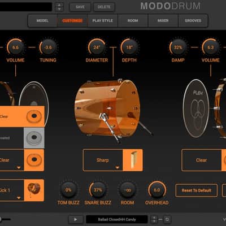This screenshot has height=226, width=226.
Task: Click the Sharp edge profile icon
Action: pyautogui.click(x=133, y=160)
